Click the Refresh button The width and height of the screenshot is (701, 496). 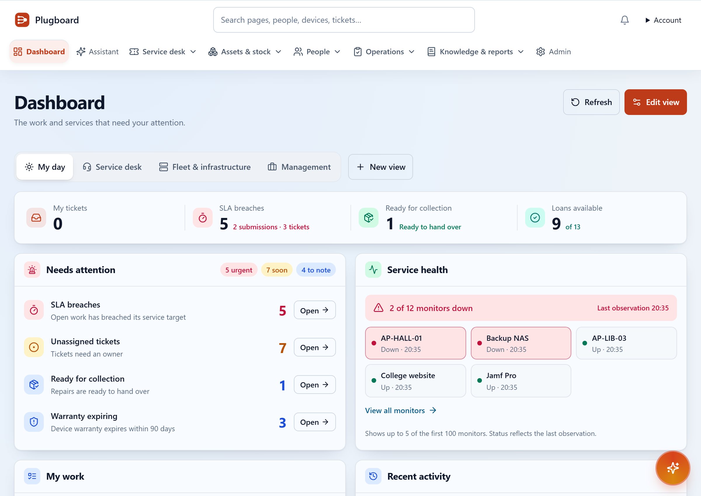tap(591, 102)
